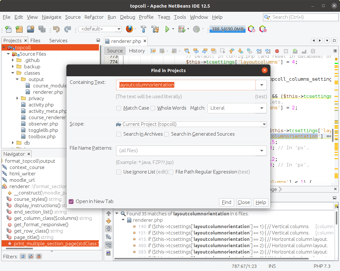340x271 pixels.
Task: Enable File Path Regular Expression checkbox
Action: click(171, 172)
